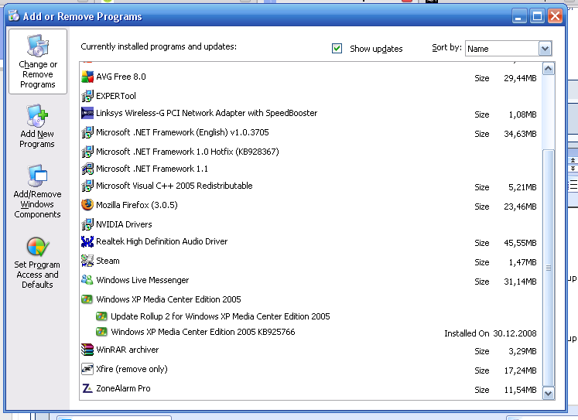Screen dimensions: 578x420
Task: Click the ZoneAlarm Pro icon
Action: coord(87,388)
